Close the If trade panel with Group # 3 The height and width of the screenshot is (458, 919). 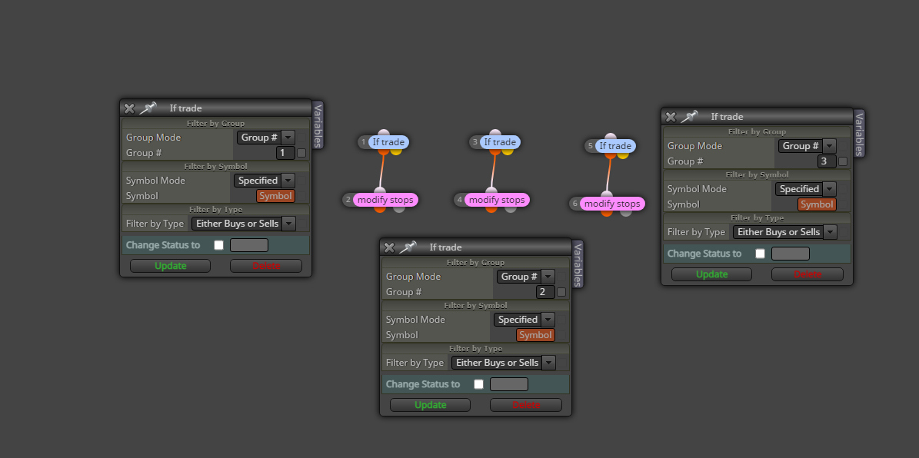click(x=671, y=117)
